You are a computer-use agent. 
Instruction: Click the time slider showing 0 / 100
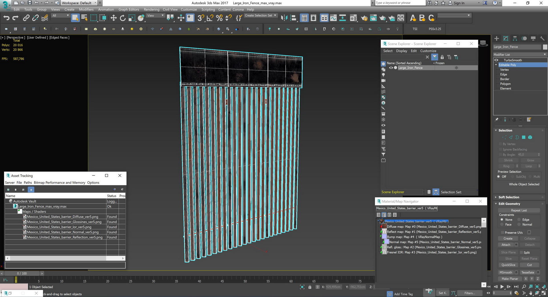[22, 273]
